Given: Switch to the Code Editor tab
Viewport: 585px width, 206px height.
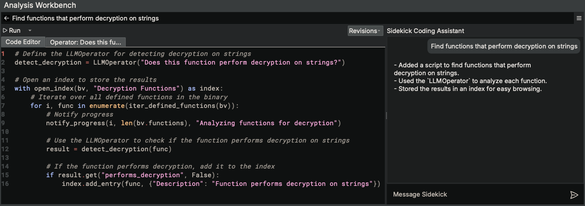Looking at the screenshot, I should [23, 42].
